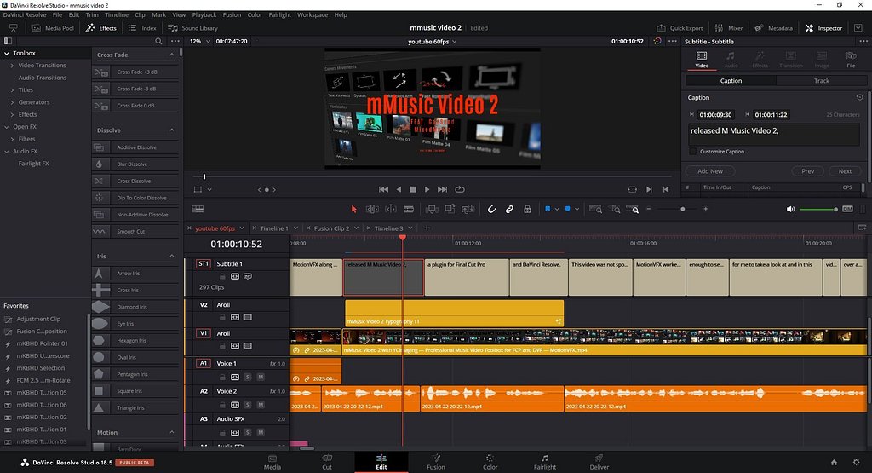Toggle Linked Selection chain icon
Screen dimensions: 872x473
(x=509, y=210)
